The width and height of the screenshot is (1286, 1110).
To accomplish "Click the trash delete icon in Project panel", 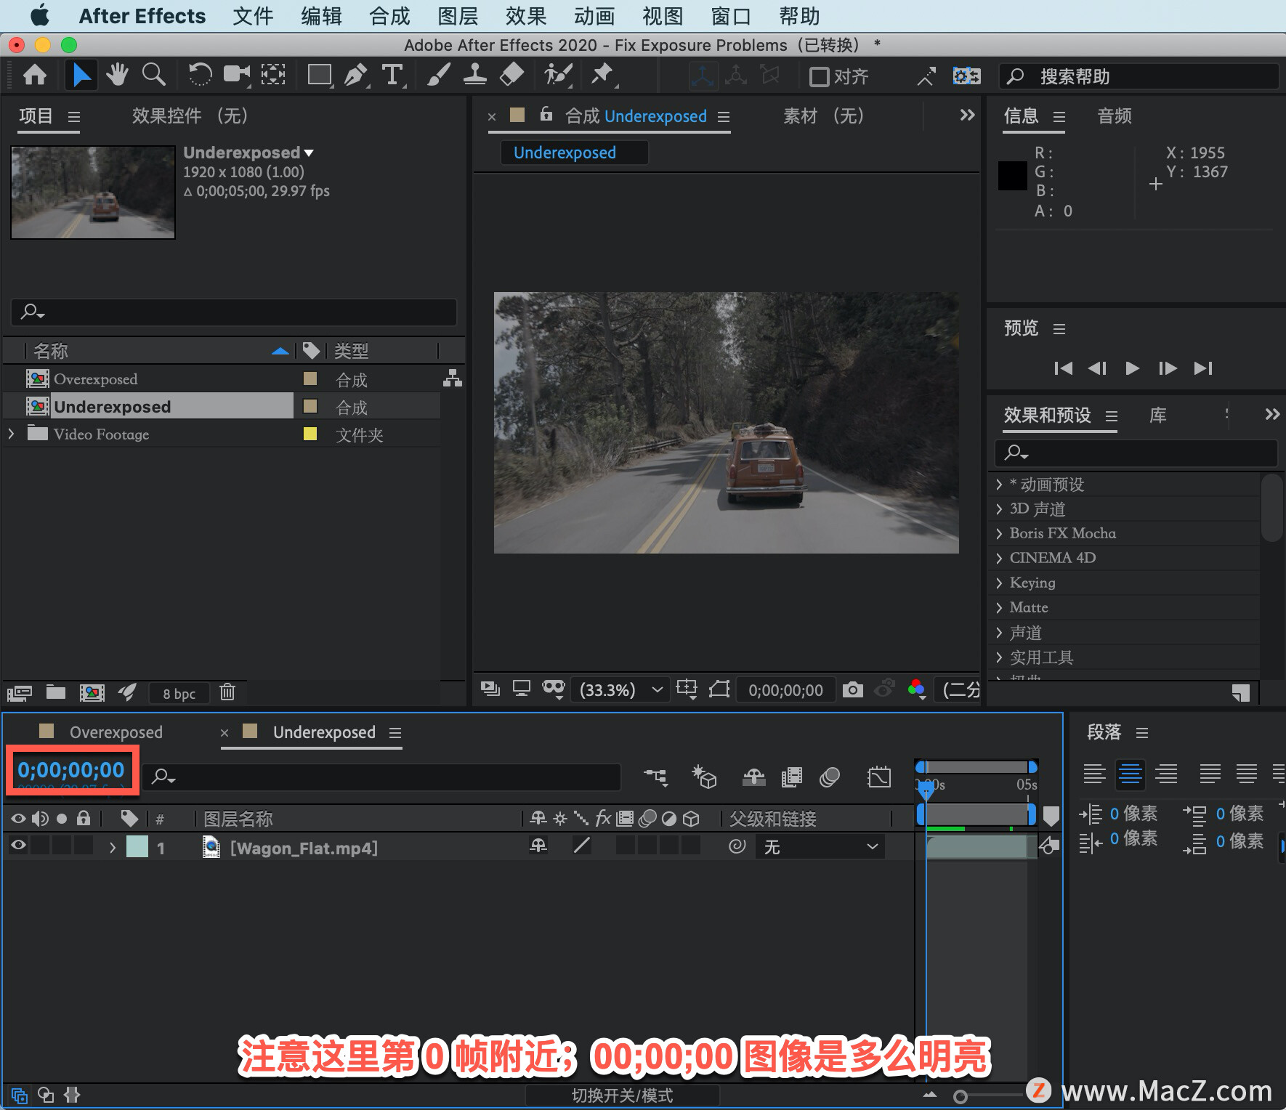I will (227, 692).
